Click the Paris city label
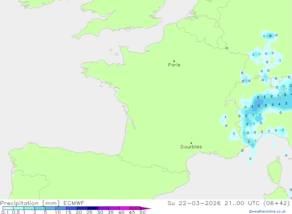The image size is (292, 214). pyautogui.click(x=174, y=65)
